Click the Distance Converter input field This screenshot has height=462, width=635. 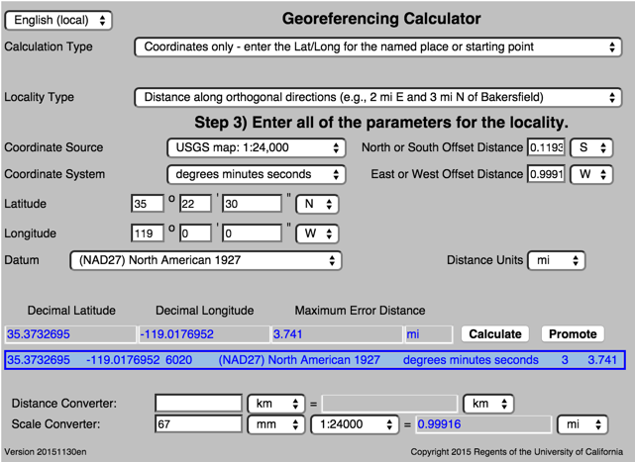(x=198, y=404)
